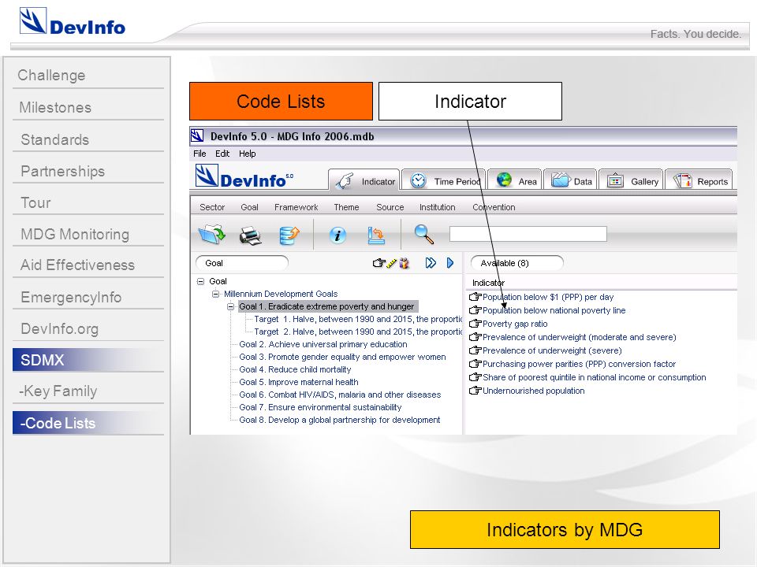Click the single blue arrow select icon

point(450,263)
